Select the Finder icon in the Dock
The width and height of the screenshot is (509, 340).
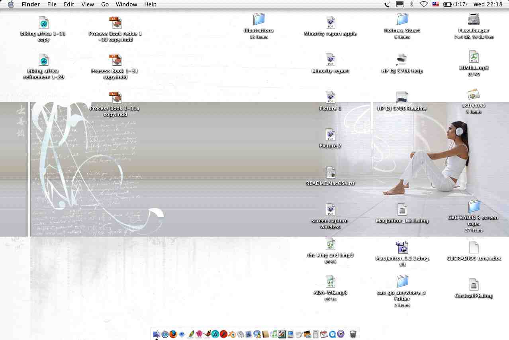pos(156,334)
